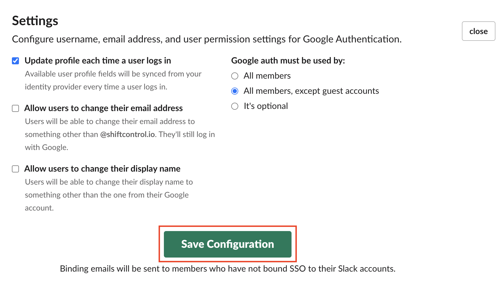Enable Allow users to change their display name
The height and width of the screenshot is (287, 503).
15,169
